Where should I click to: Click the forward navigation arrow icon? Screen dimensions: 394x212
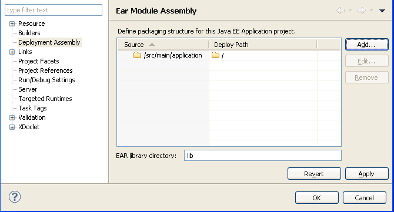tap(362, 11)
